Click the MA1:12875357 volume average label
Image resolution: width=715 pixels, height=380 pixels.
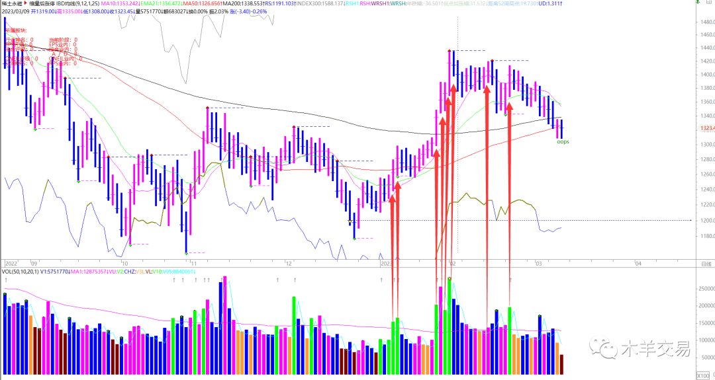click(x=89, y=272)
